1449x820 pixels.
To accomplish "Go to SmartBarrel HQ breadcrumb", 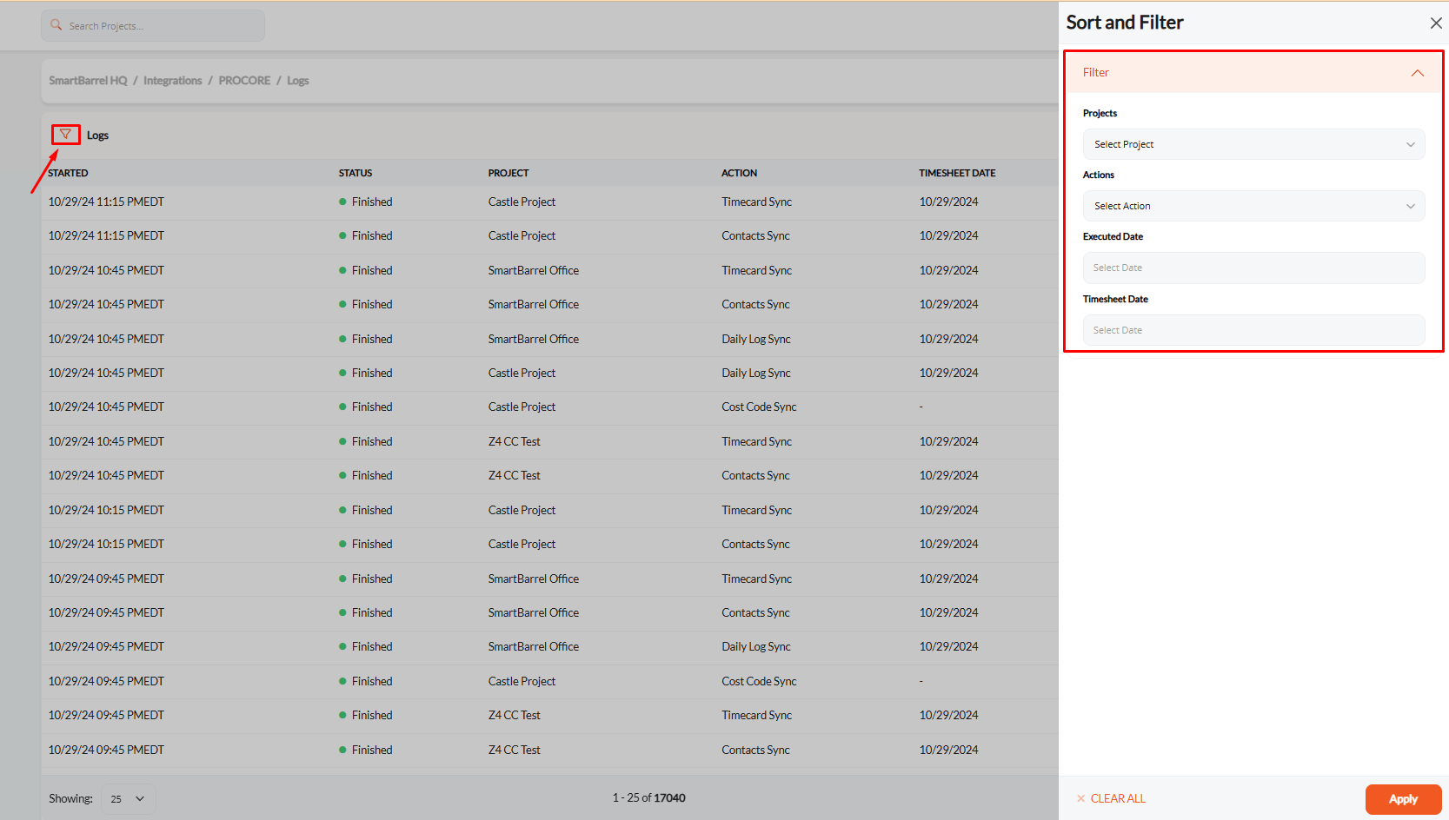I will pyautogui.click(x=88, y=81).
